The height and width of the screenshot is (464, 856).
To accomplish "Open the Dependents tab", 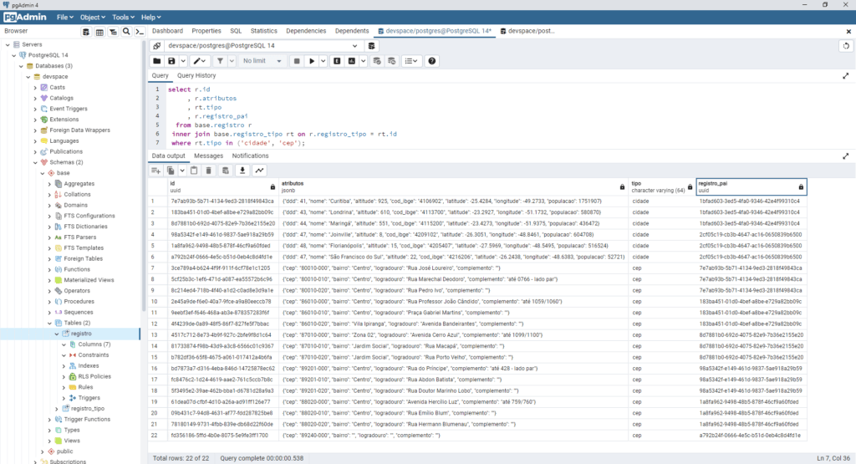I will click(352, 31).
